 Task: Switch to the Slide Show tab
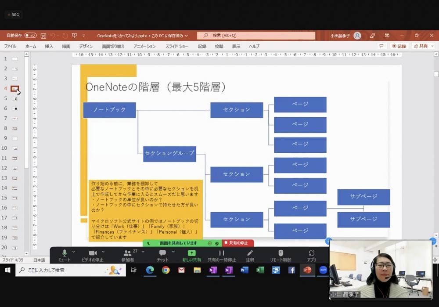click(176, 46)
